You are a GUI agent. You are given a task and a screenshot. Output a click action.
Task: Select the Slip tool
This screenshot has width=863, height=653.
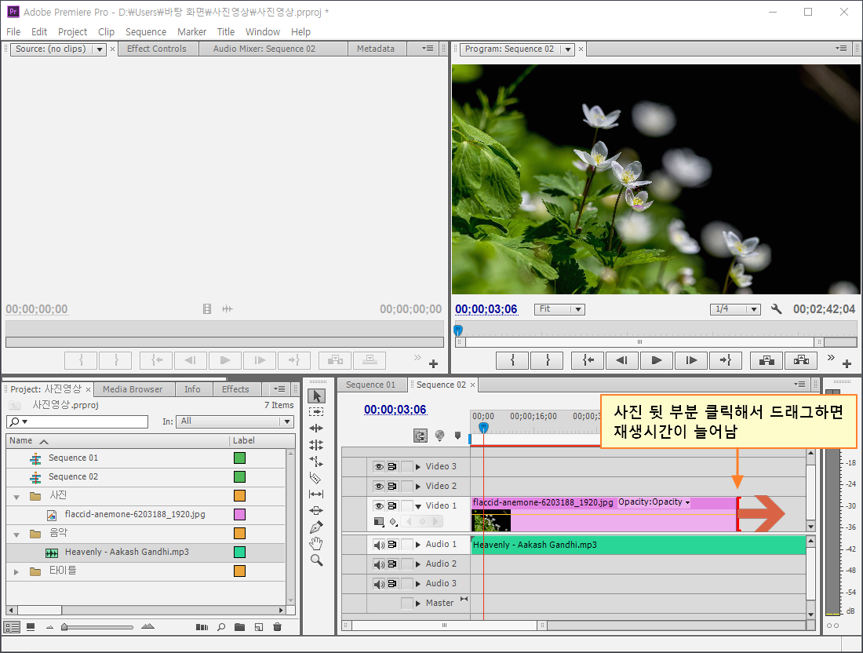pyautogui.click(x=316, y=494)
